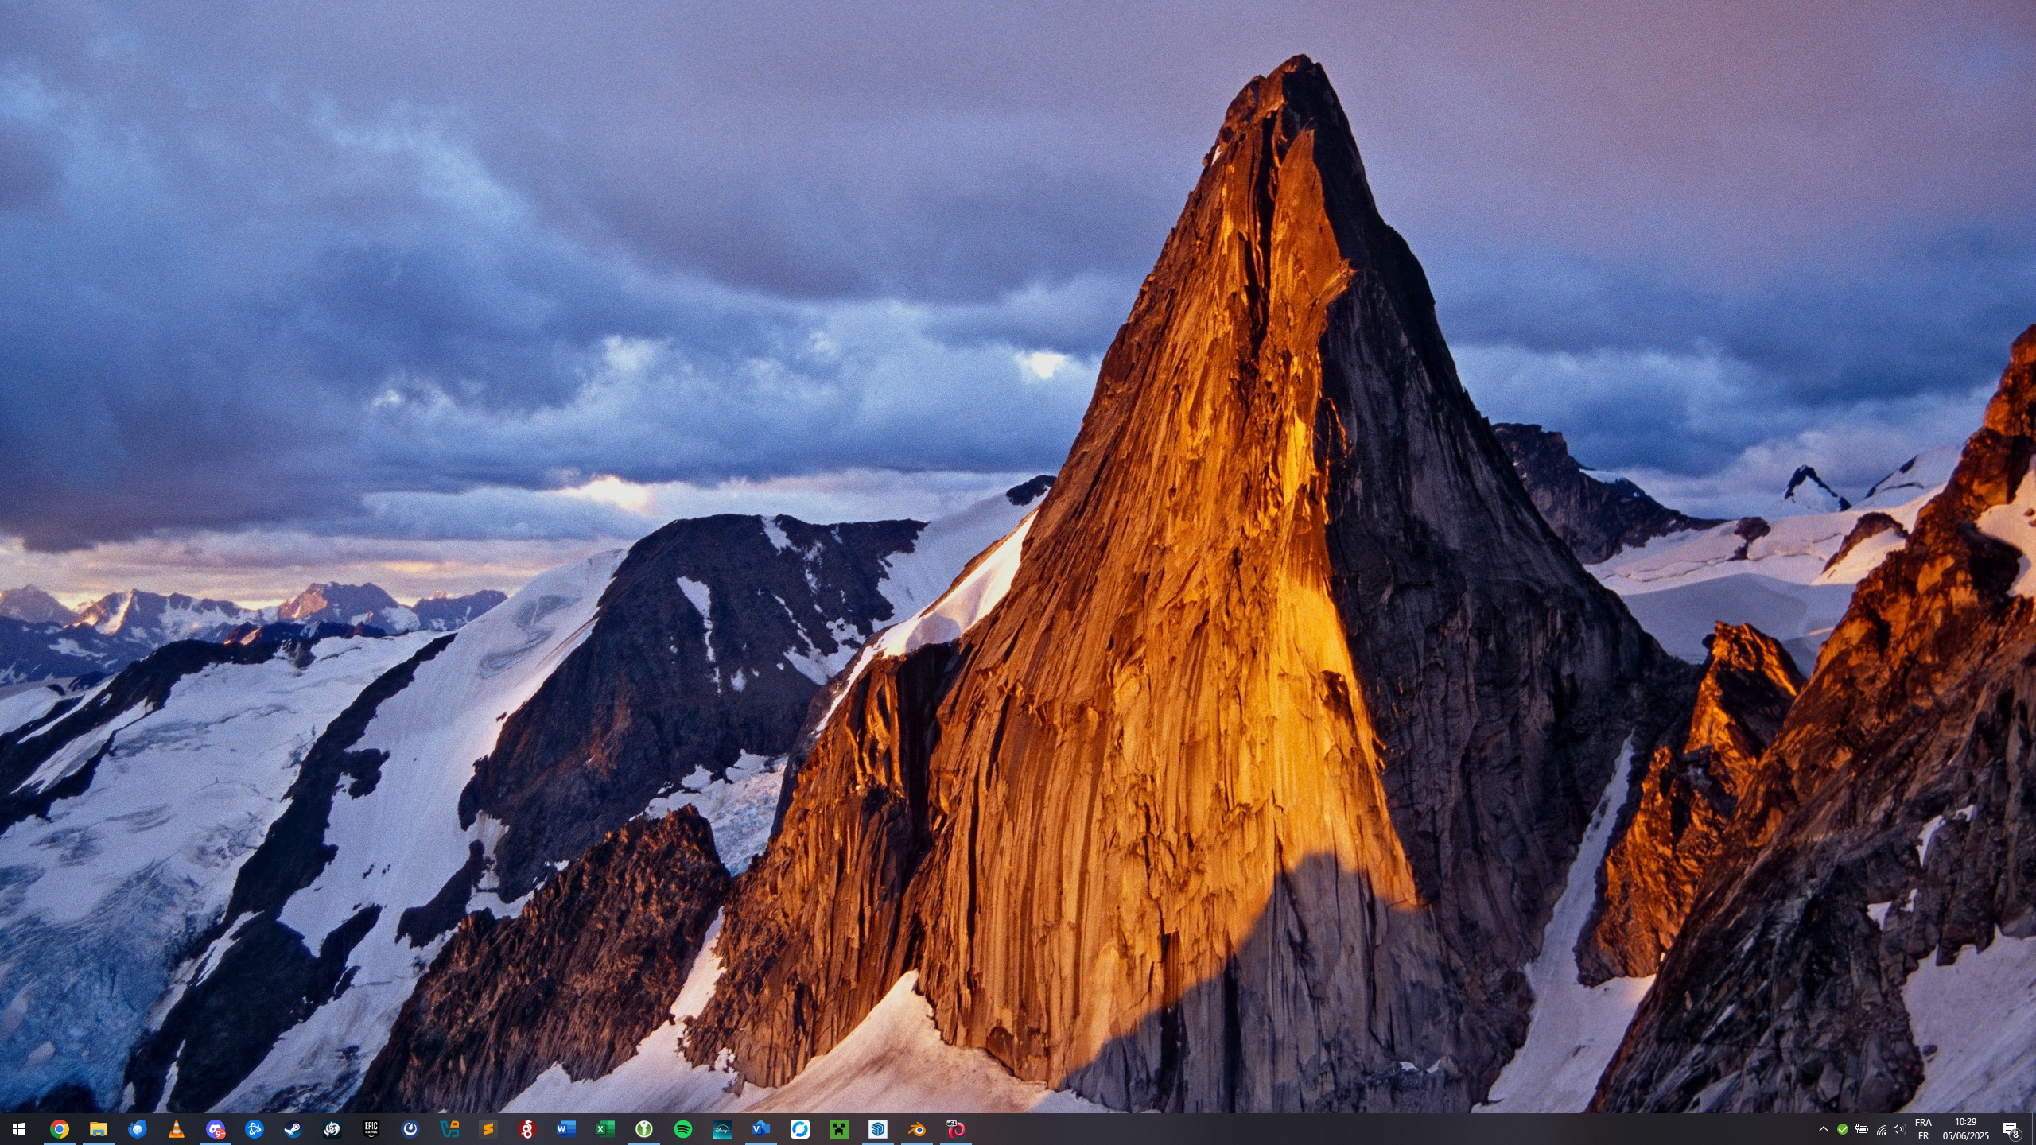Open Spotify from the taskbar
This screenshot has width=2036, height=1145.
[x=682, y=1129]
